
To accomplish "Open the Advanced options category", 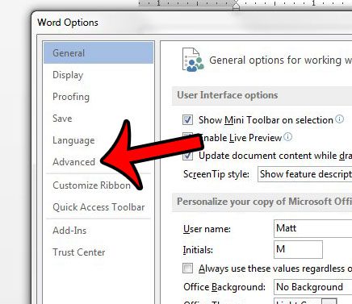I will [73, 162].
